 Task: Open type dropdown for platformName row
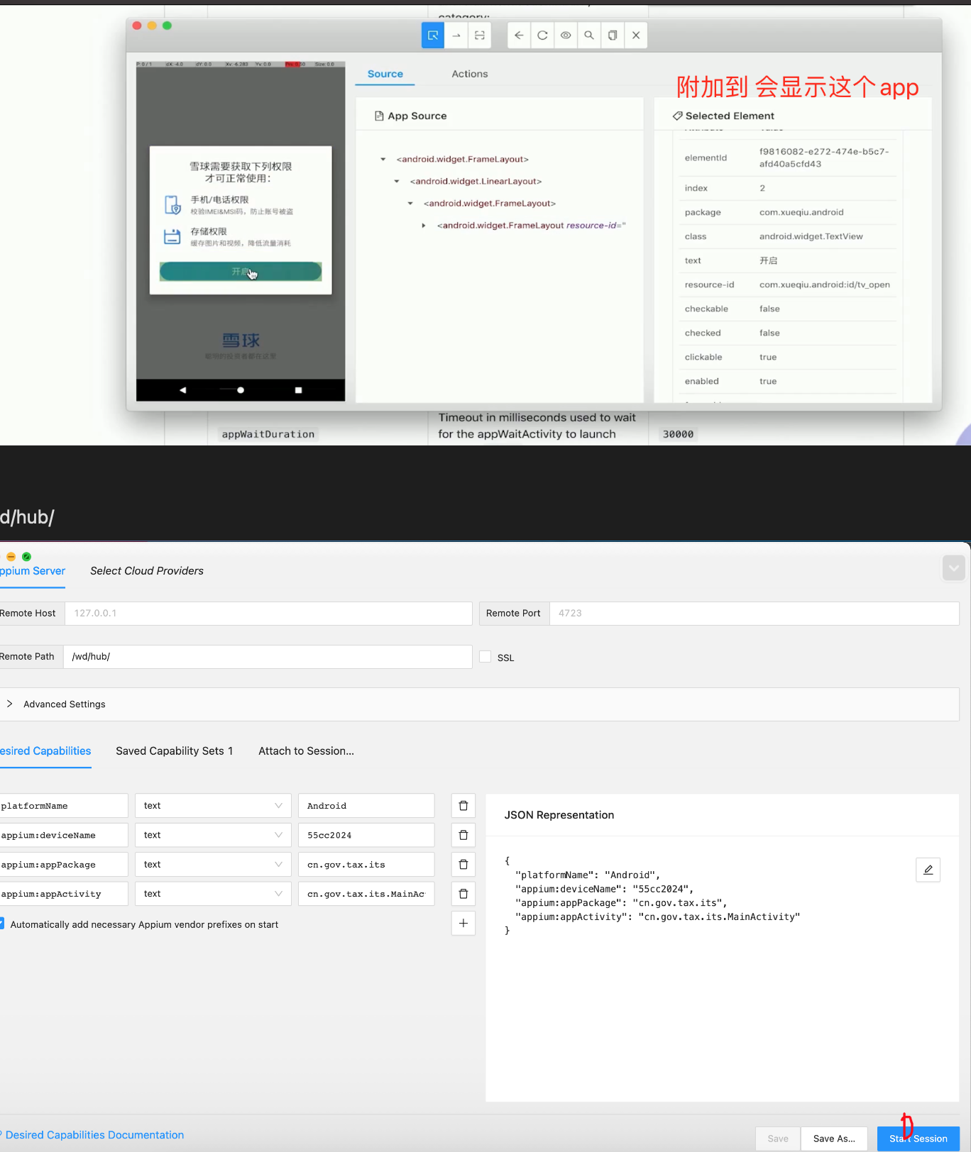click(213, 806)
